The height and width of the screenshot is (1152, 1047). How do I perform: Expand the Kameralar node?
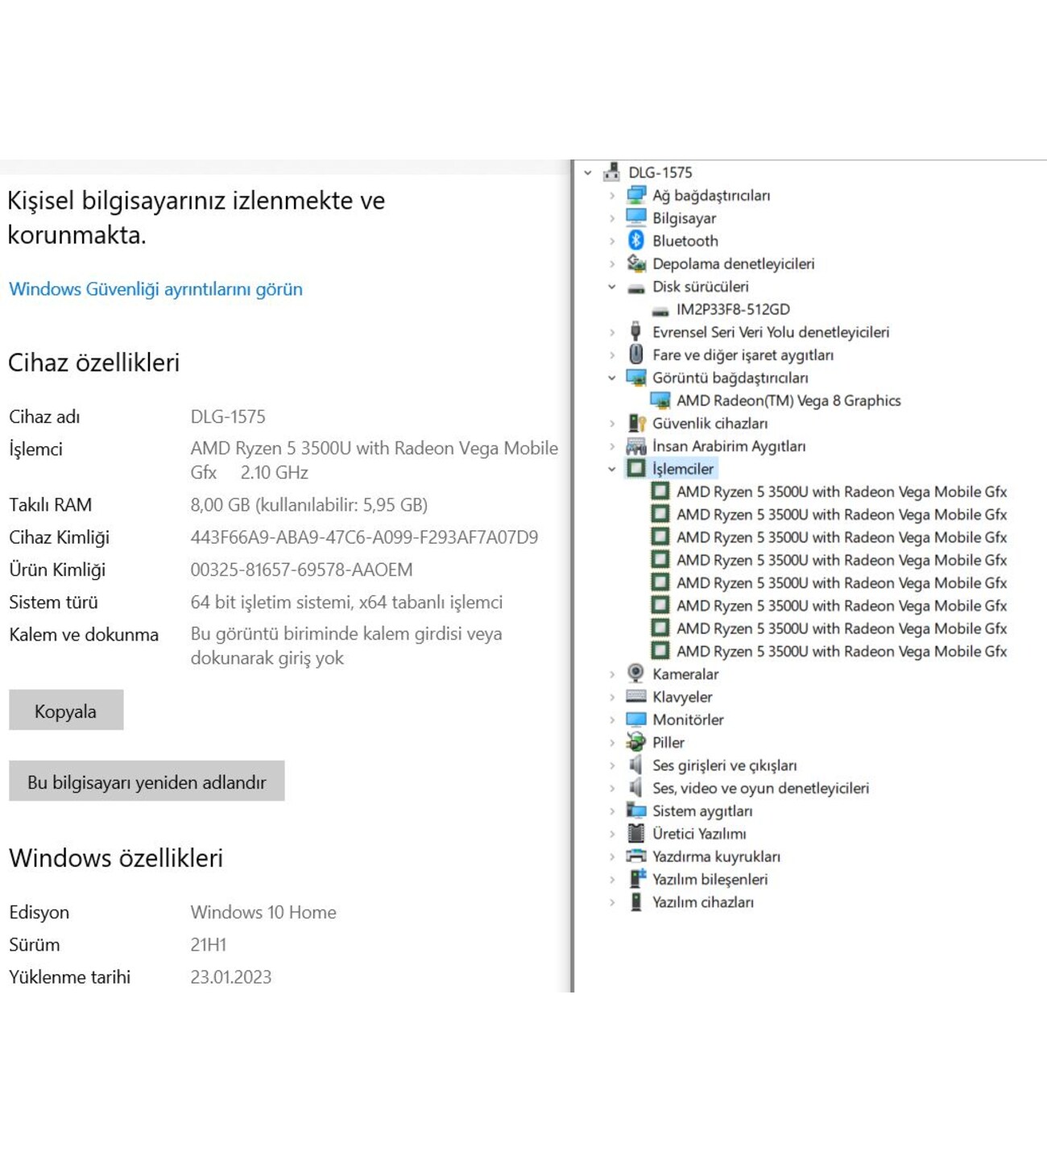(612, 673)
